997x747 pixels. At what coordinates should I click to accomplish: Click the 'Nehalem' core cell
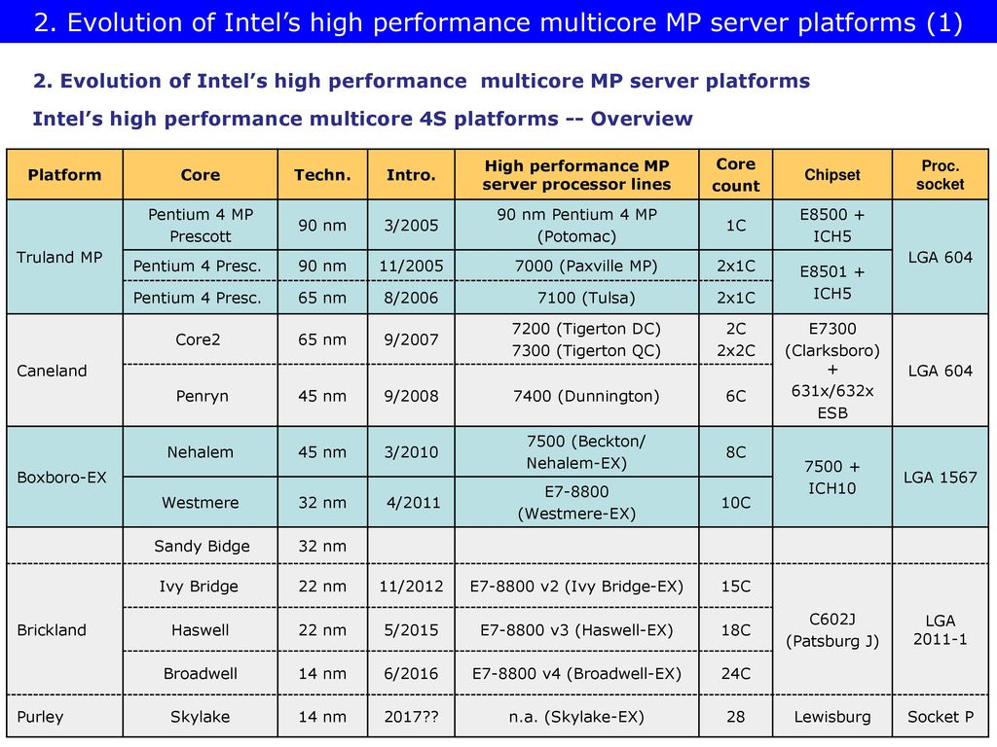click(201, 451)
